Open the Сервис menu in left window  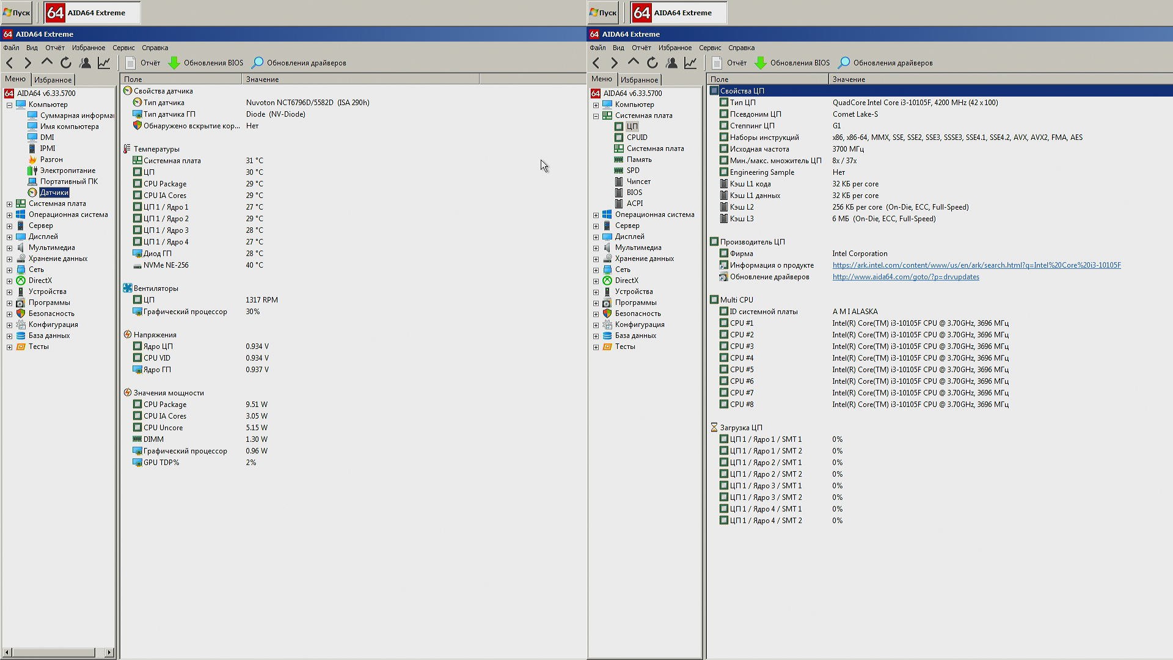[123, 48]
